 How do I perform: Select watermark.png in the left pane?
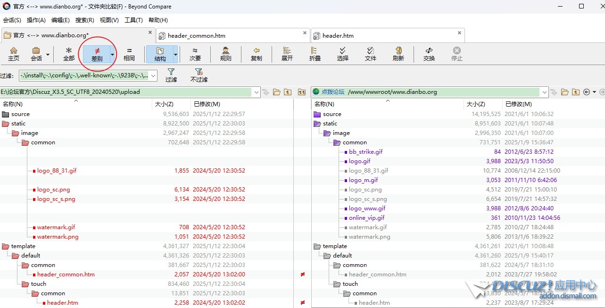(58, 237)
